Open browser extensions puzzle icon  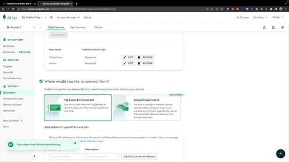[271, 9]
